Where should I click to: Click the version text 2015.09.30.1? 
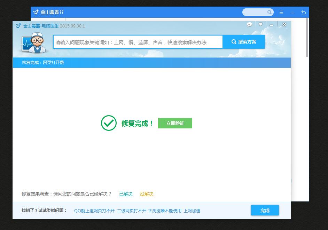pyautogui.click(x=72, y=26)
